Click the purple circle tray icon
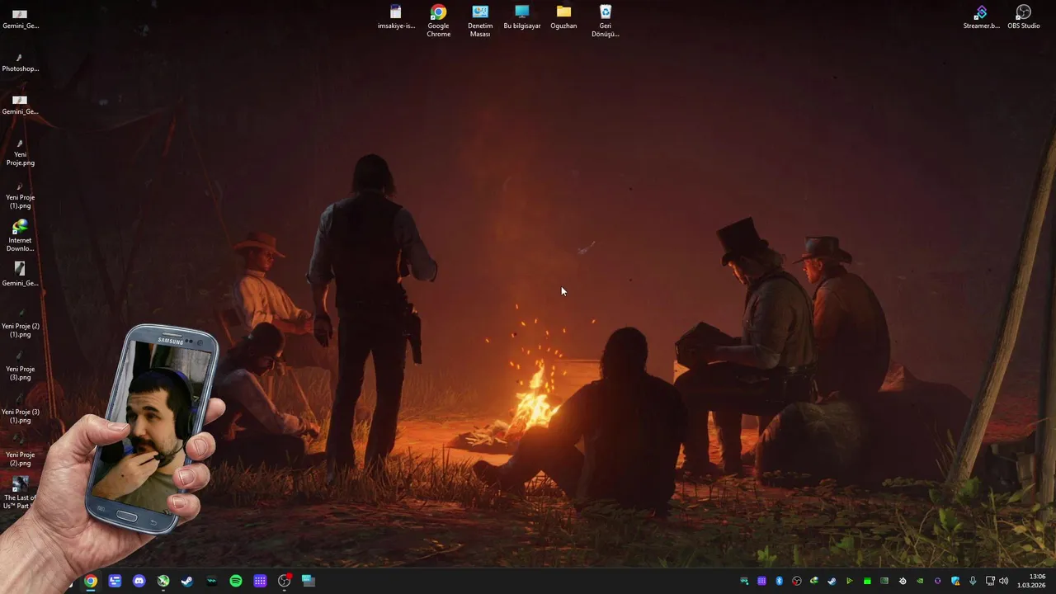The width and height of the screenshot is (1056, 594). [x=937, y=581]
